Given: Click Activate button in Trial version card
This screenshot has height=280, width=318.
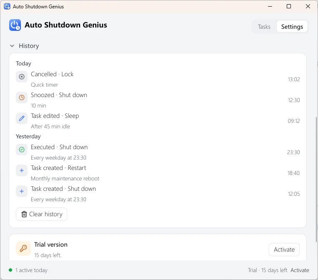Looking at the screenshot, I should coord(284,250).
